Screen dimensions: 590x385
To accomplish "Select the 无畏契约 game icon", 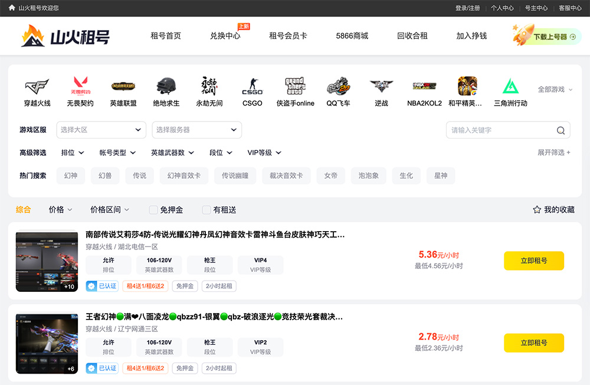I will [80, 85].
